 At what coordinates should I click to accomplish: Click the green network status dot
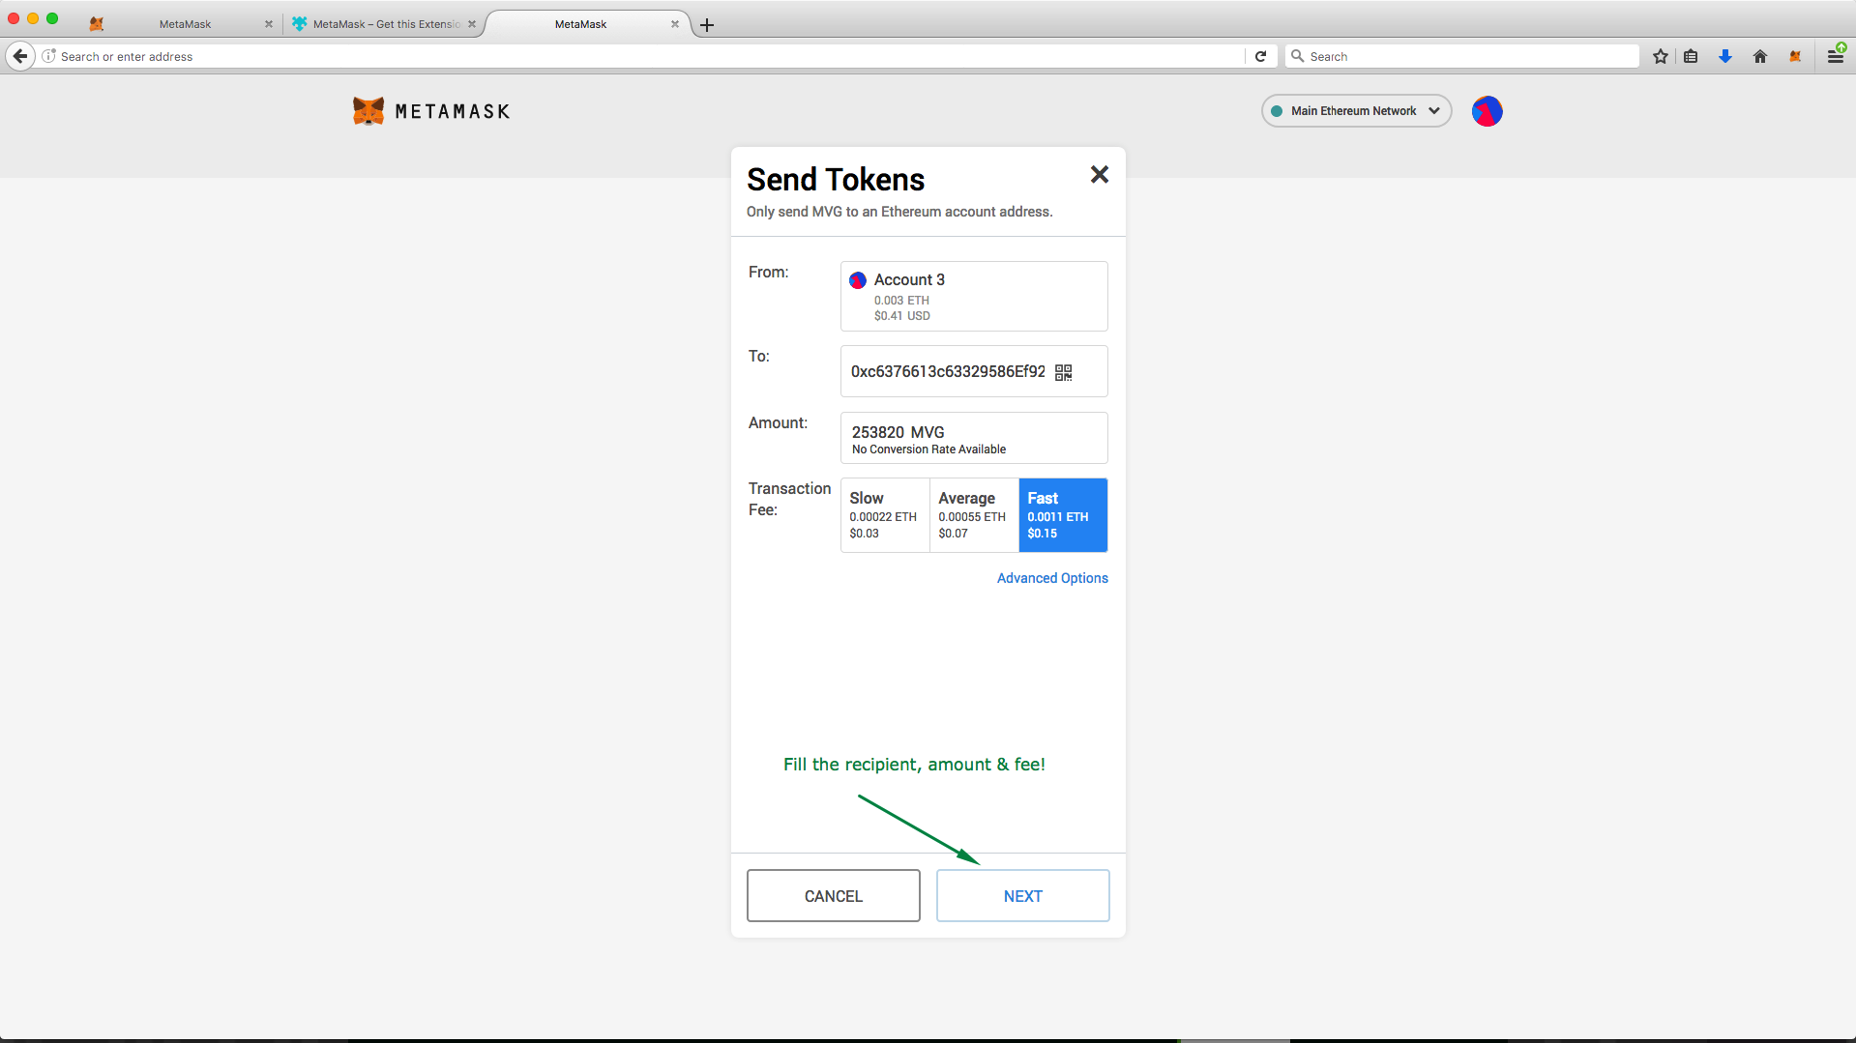1277,111
